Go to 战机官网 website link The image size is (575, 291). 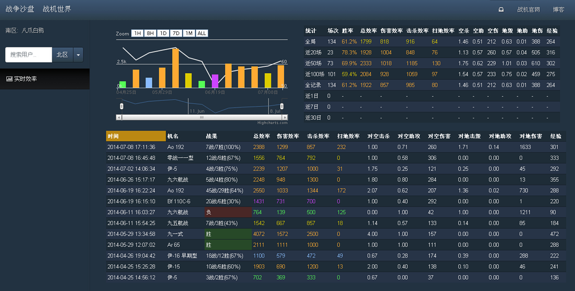529,10
